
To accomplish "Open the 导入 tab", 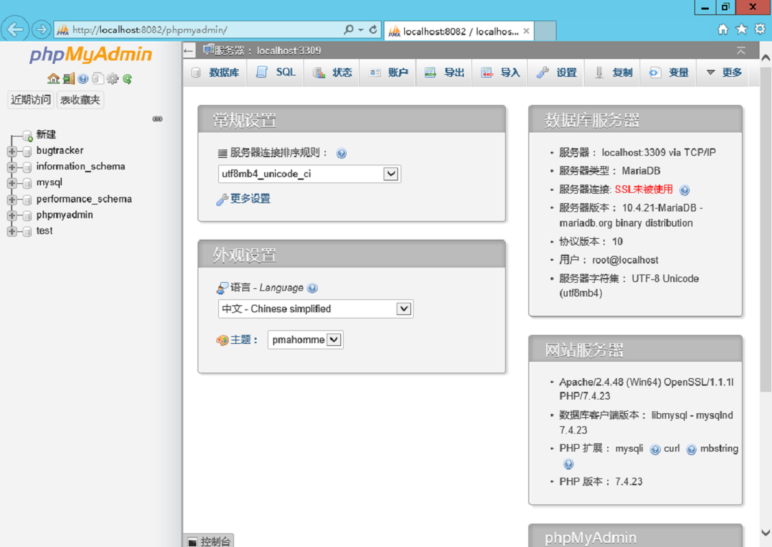I will [501, 73].
